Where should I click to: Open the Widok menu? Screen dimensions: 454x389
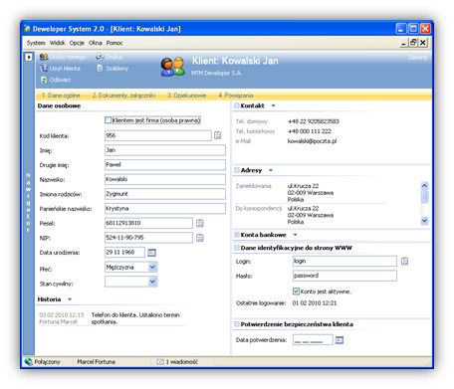tap(58, 43)
